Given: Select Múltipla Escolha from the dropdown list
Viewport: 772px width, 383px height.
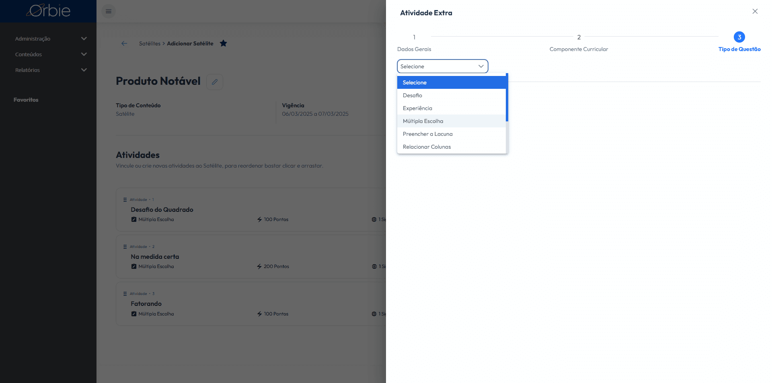Looking at the screenshot, I should pos(451,121).
